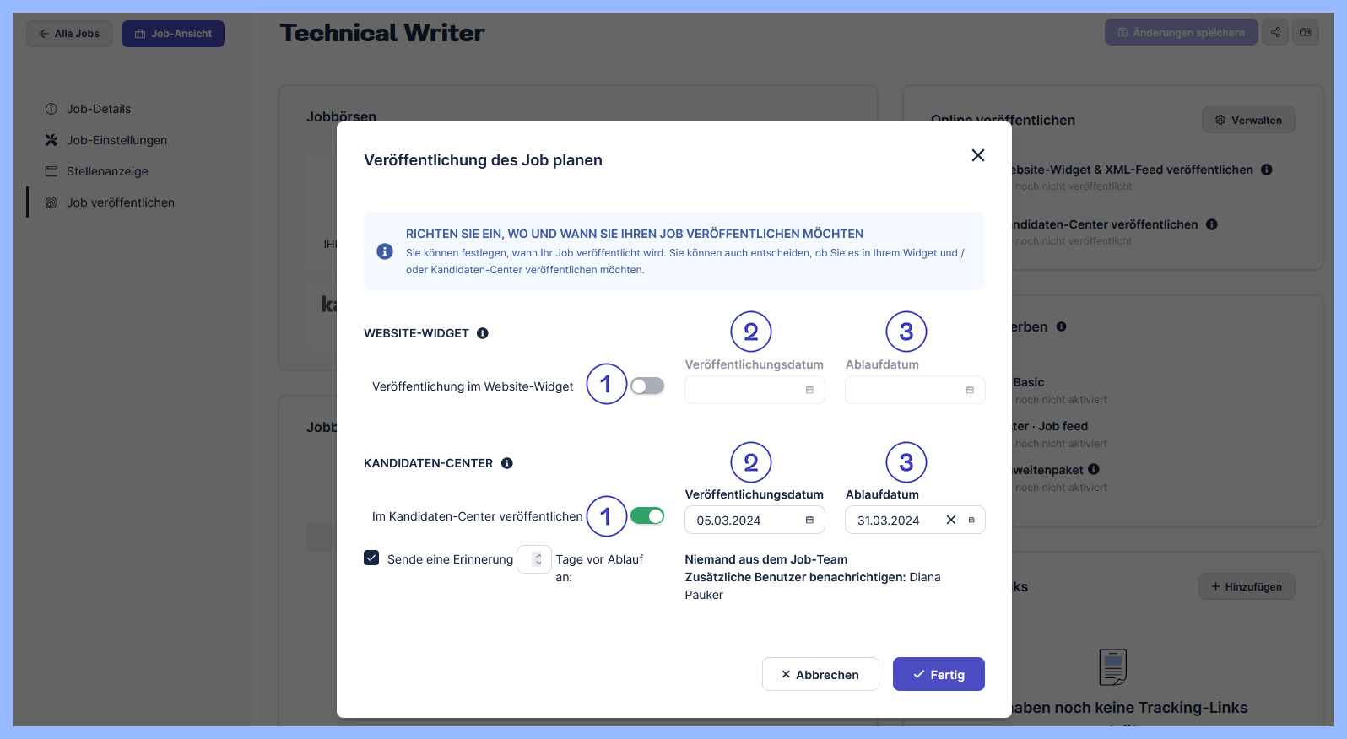Toggle Veröffentlichung im Website-Widget switch
This screenshot has height=739, width=1347.
(x=647, y=386)
